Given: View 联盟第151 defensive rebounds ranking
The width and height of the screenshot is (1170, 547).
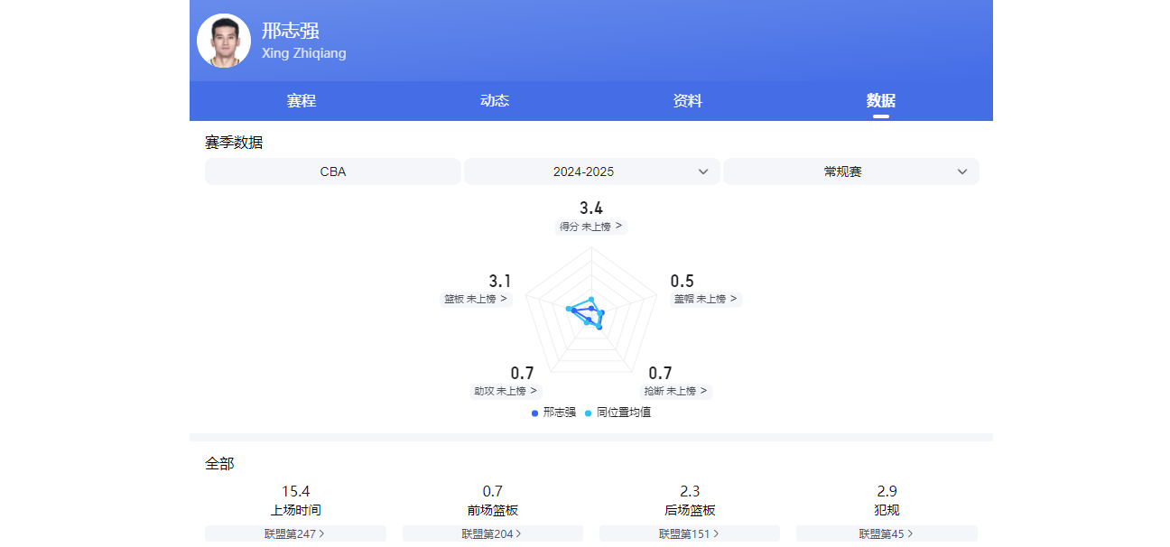Looking at the screenshot, I should pos(689,533).
